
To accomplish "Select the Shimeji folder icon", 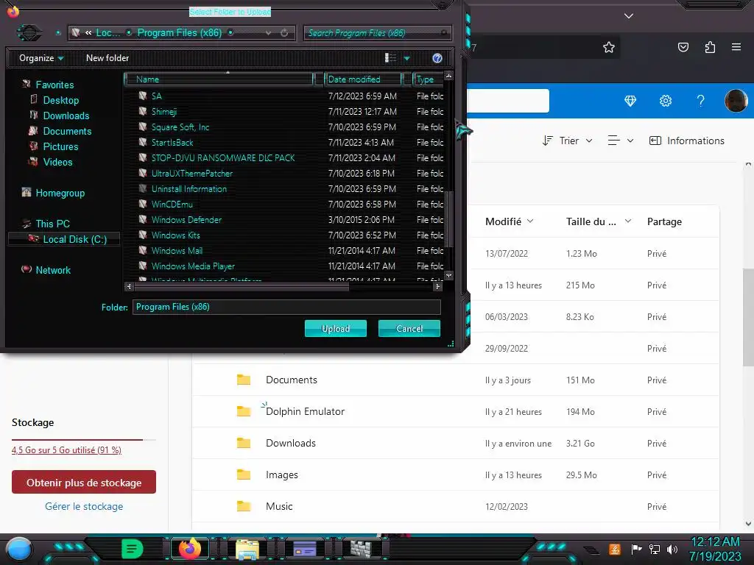I will tap(142, 111).
